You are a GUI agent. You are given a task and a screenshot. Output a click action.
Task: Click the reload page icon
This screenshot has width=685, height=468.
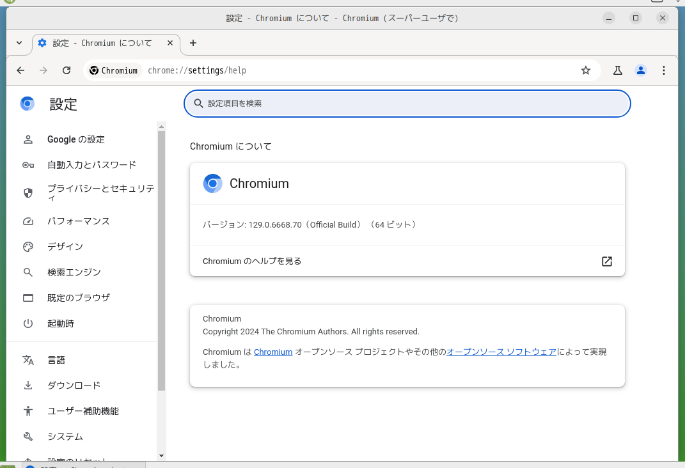[x=67, y=70]
